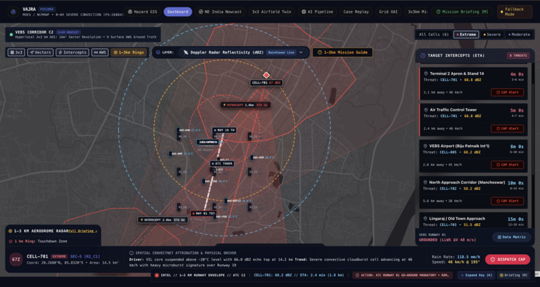Send CAP Alert for Terminal 2 Apron & Stand 14

[507, 92]
